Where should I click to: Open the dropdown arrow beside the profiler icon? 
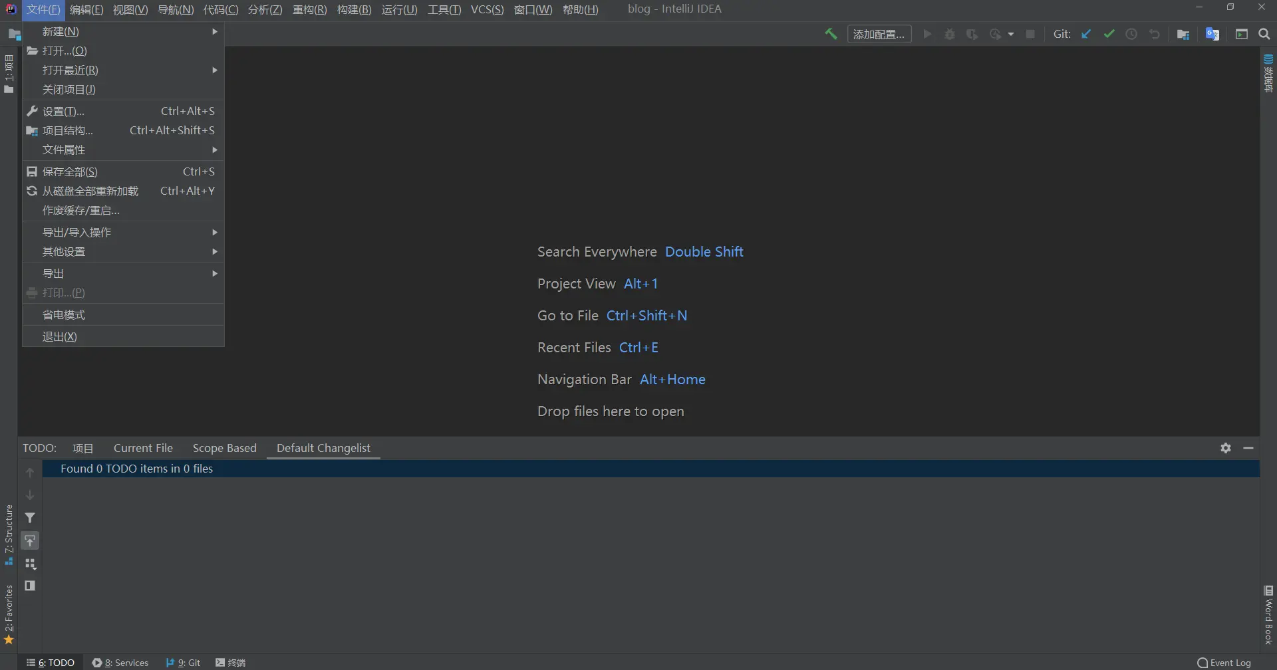pos(1011,34)
